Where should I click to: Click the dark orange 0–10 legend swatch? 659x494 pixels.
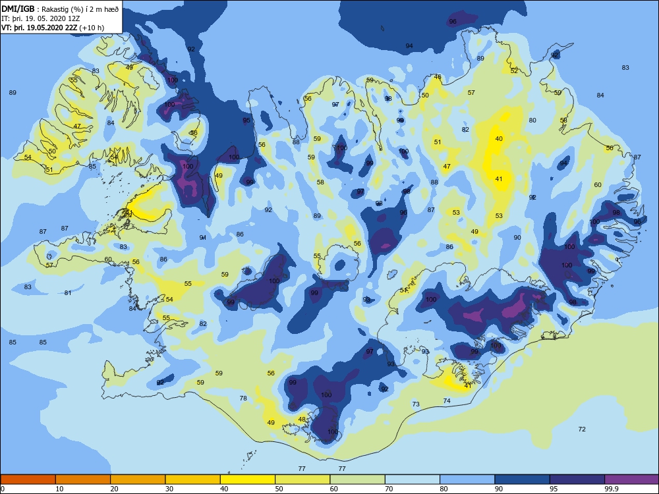(28, 480)
